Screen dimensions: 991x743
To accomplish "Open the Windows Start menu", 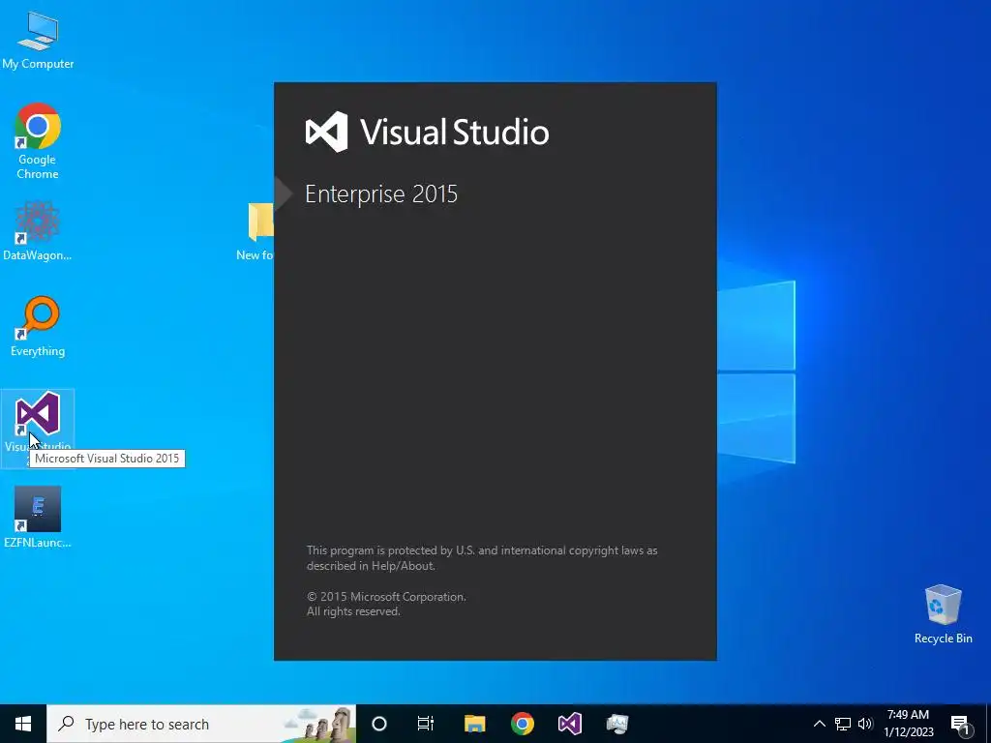I will (23, 724).
